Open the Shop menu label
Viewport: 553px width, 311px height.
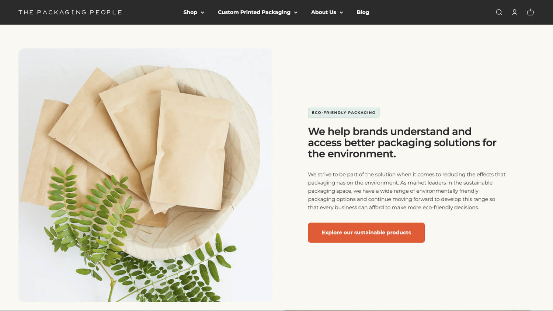[190, 12]
